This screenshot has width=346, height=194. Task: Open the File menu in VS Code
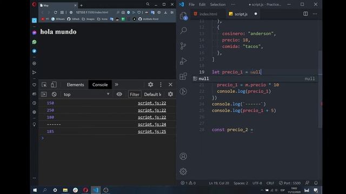pyautogui.click(x=191, y=4)
